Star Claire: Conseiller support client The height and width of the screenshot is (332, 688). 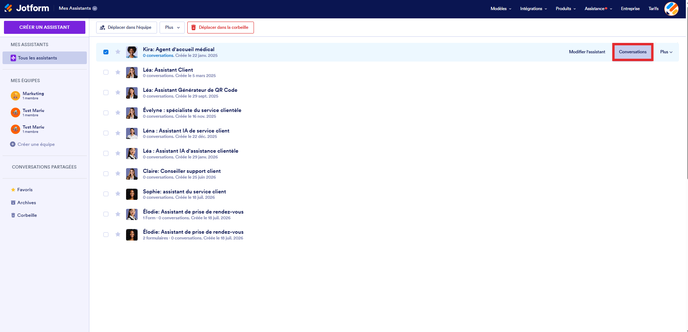118,174
